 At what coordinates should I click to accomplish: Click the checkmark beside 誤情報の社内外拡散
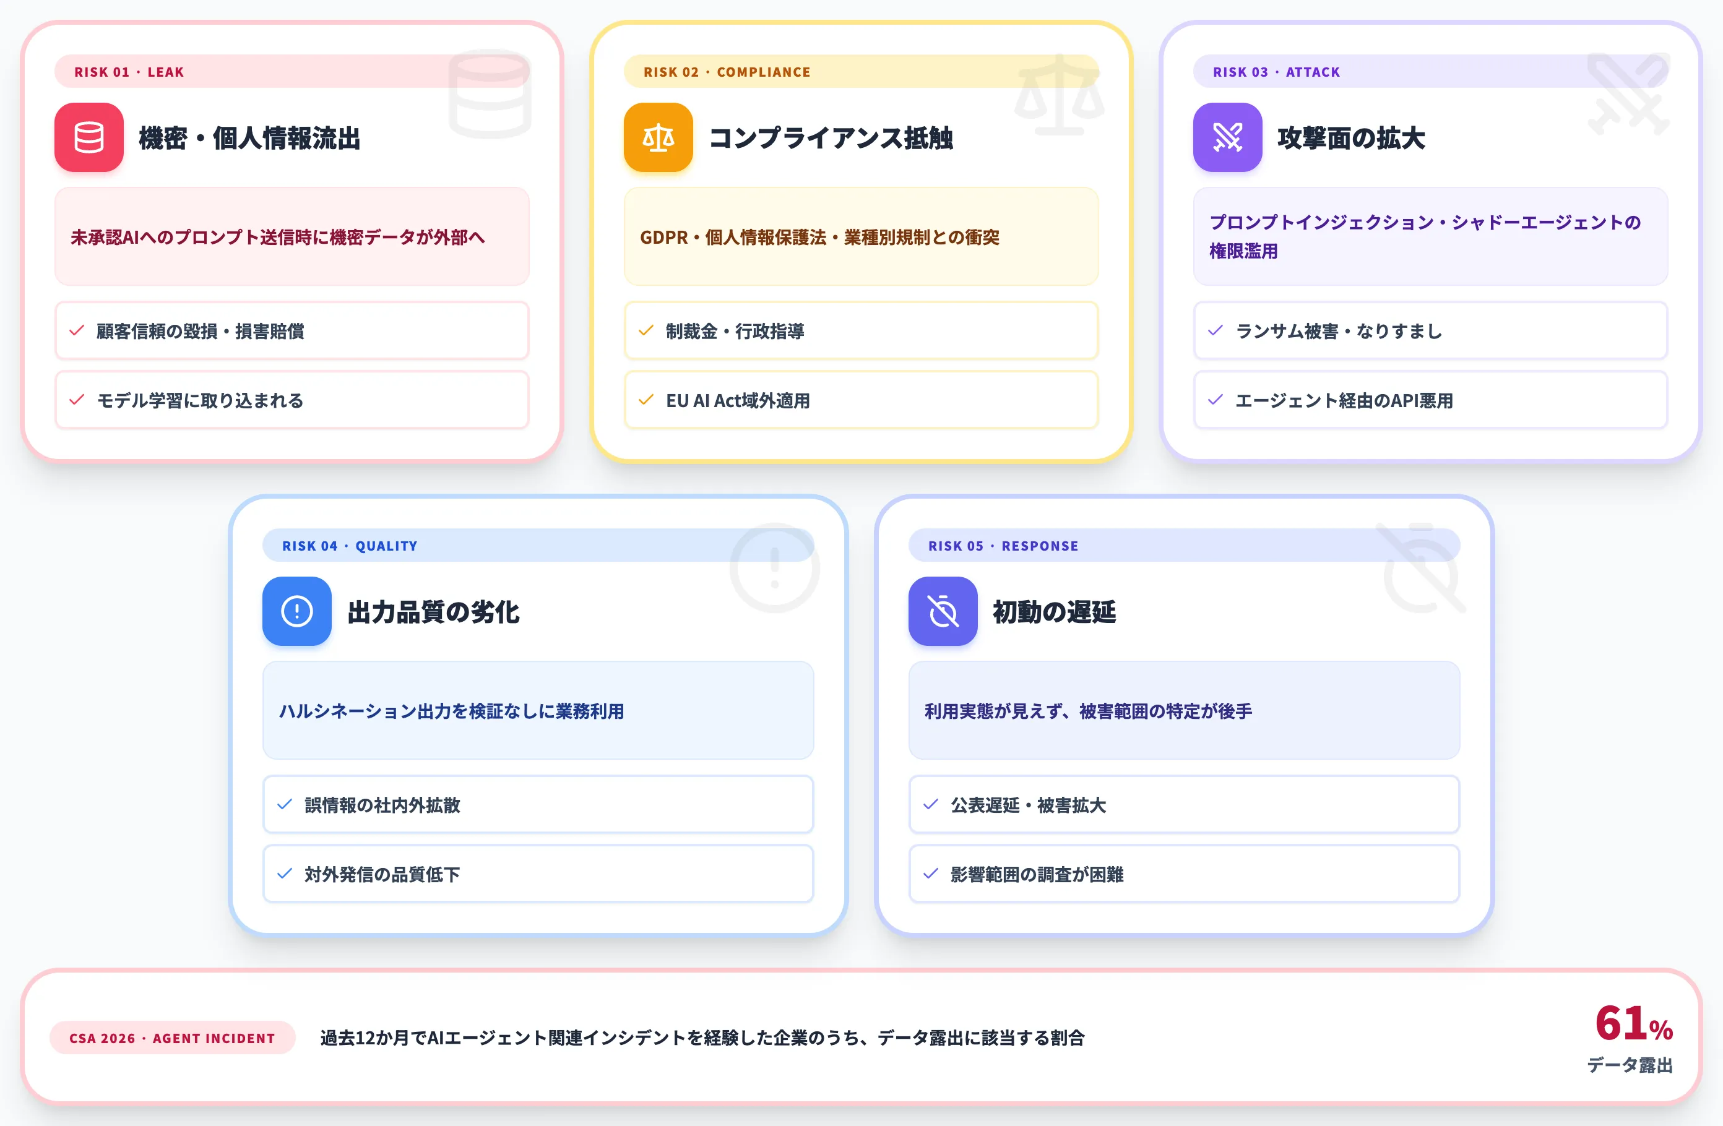pos(285,805)
